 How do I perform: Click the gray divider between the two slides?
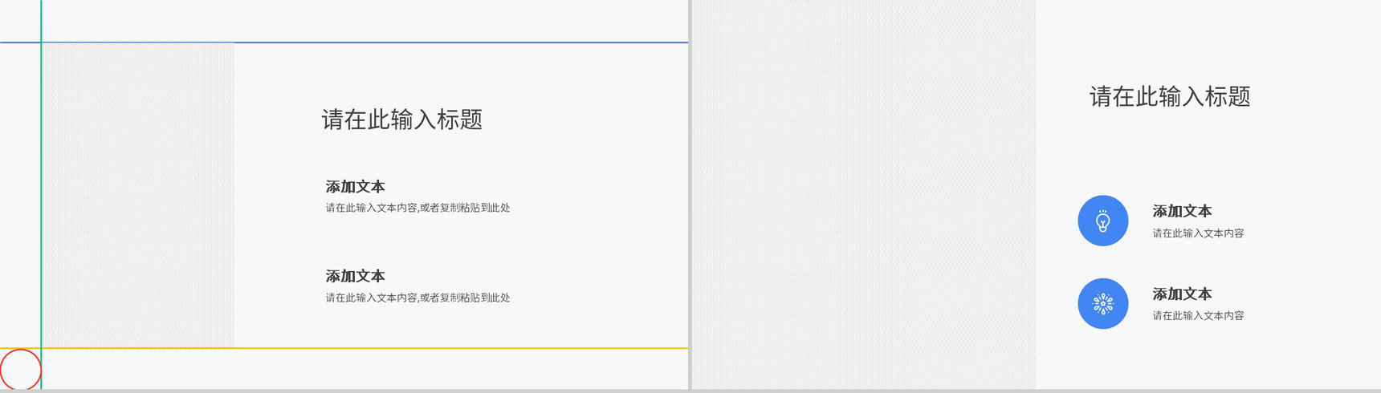[x=690, y=195]
